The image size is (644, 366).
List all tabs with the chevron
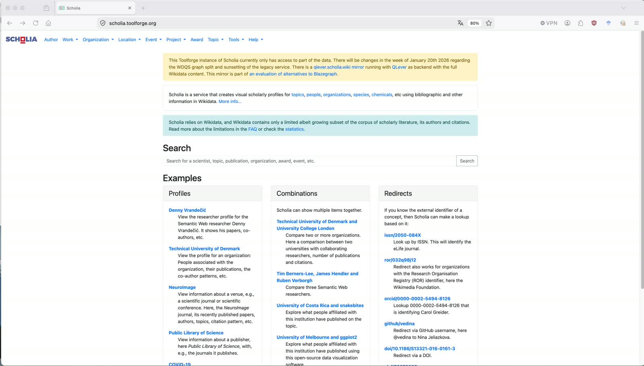623,8
